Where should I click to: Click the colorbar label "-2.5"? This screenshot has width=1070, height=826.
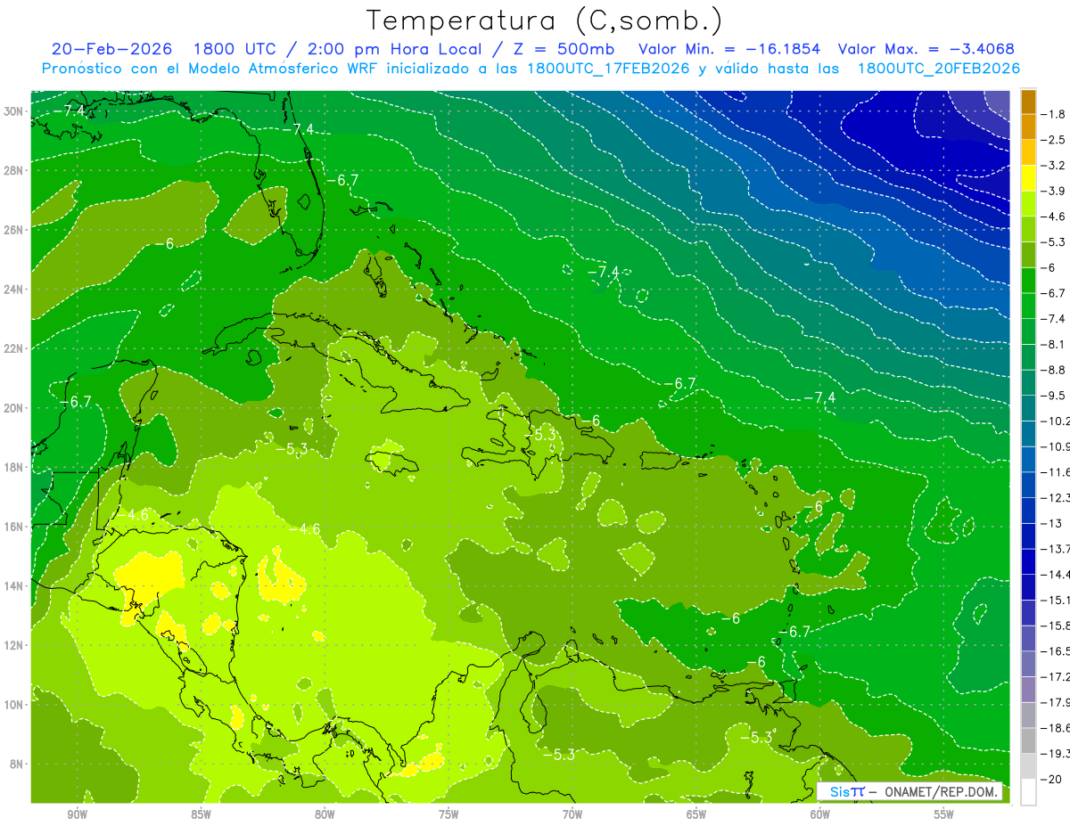1054,140
